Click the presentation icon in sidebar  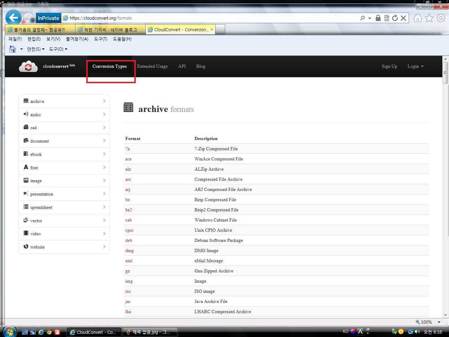point(26,193)
